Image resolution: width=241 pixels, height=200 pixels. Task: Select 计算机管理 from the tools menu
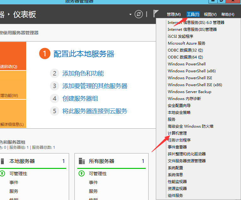pos(177,133)
